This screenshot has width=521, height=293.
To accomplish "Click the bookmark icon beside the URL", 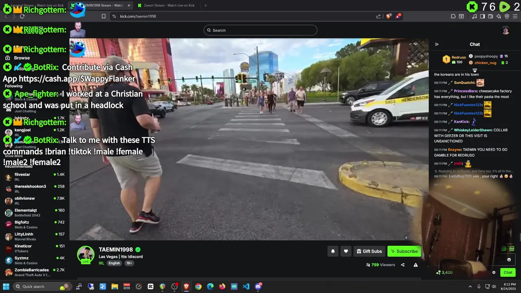I will [103, 16].
